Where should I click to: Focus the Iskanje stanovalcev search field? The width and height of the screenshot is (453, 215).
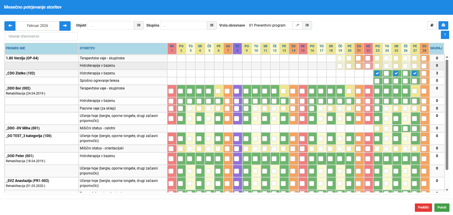[41, 36]
